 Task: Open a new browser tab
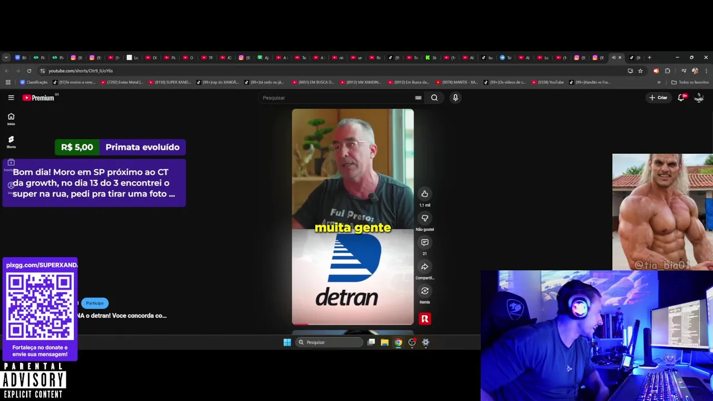tap(649, 57)
